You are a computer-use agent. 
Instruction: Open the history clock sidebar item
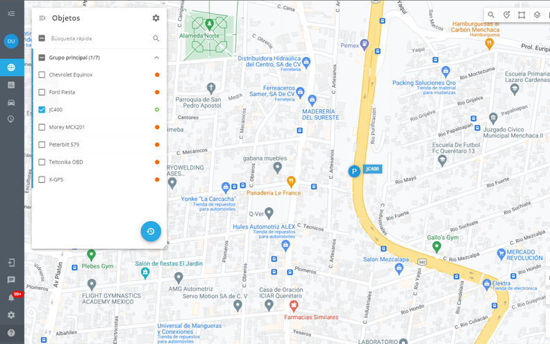coord(11,120)
